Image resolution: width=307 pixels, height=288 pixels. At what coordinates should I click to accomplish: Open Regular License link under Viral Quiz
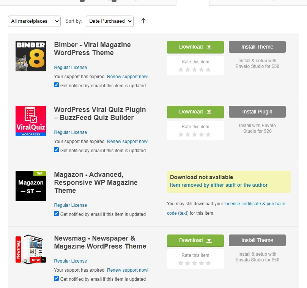(x=71, y=132)
